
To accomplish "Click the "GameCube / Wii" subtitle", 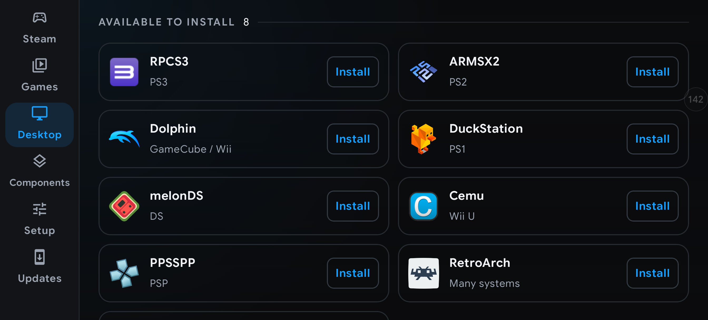I will pyautogui.click(x=190, y=149).
